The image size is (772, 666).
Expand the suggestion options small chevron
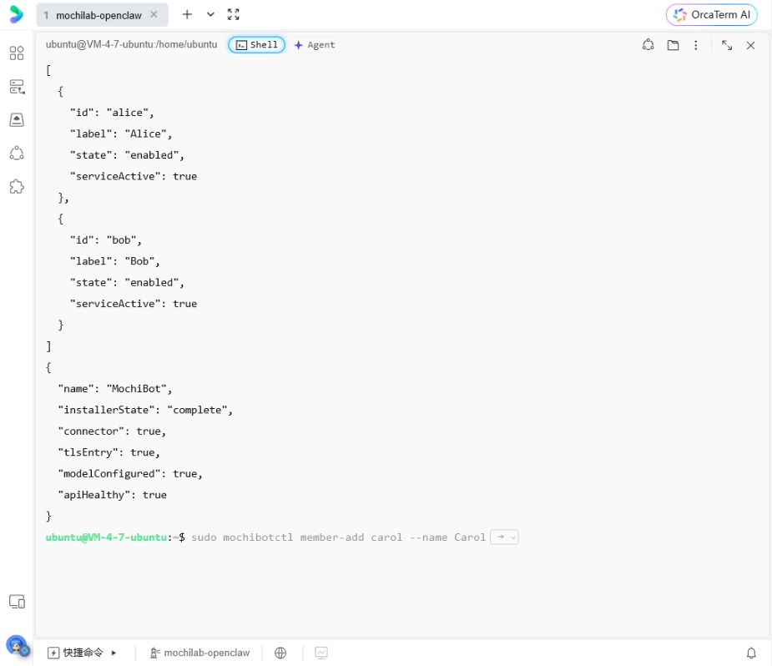513,537
